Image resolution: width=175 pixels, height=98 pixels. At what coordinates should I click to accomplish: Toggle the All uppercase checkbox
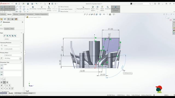[1, 91]
